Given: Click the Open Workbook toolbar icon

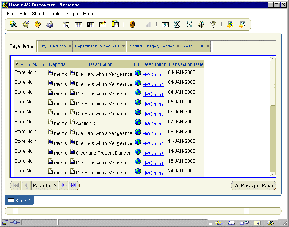Looking at the screenshot, I should pos(26,24).
